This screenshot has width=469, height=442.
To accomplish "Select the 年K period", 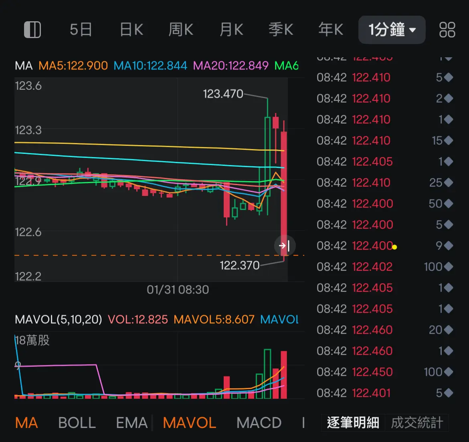I will [x=331, y=30].
